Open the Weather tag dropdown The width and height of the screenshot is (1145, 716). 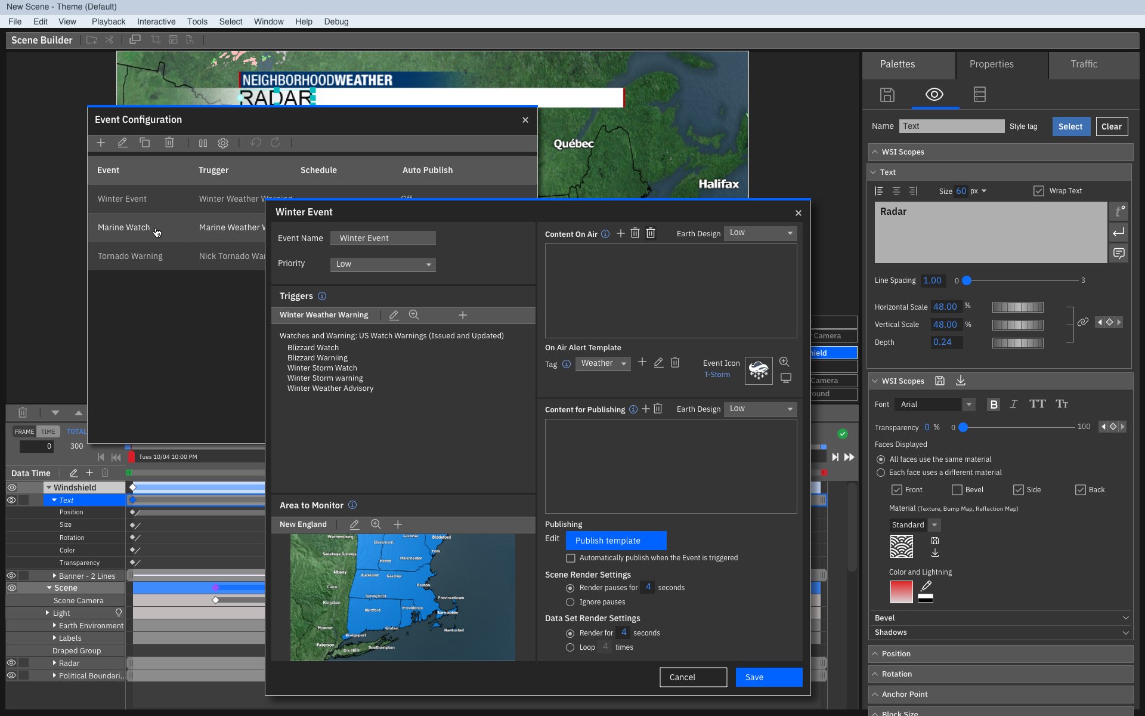(603, 363)
